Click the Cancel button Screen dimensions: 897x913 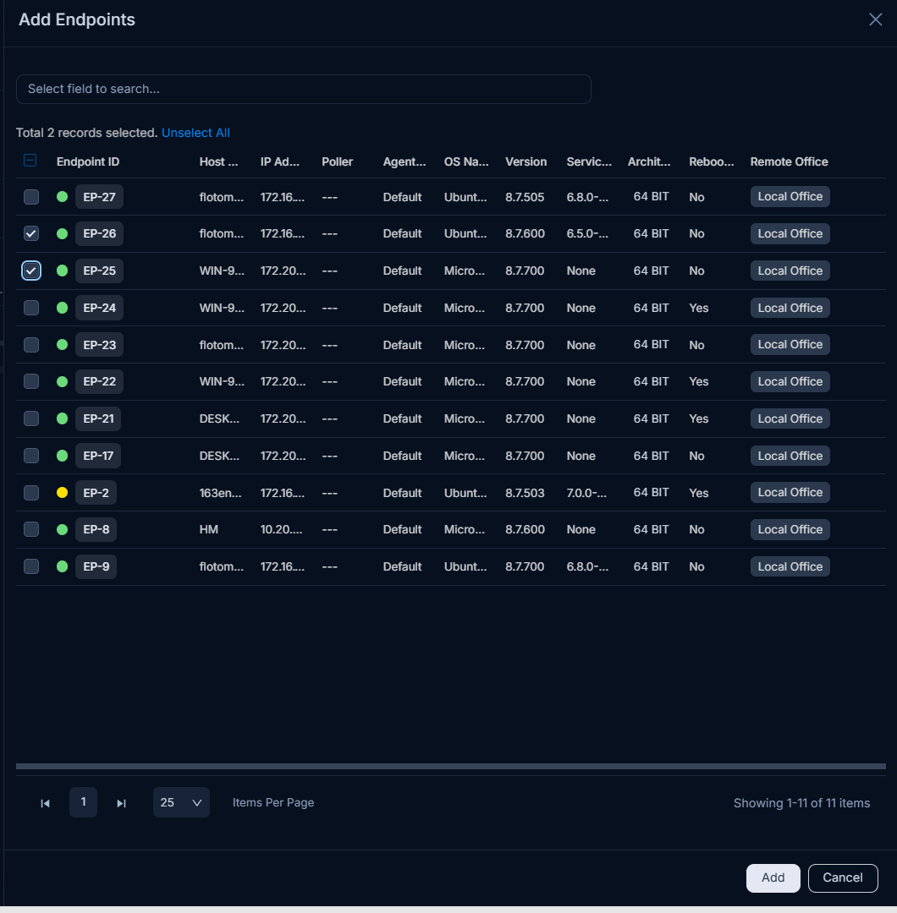[843, 878]
